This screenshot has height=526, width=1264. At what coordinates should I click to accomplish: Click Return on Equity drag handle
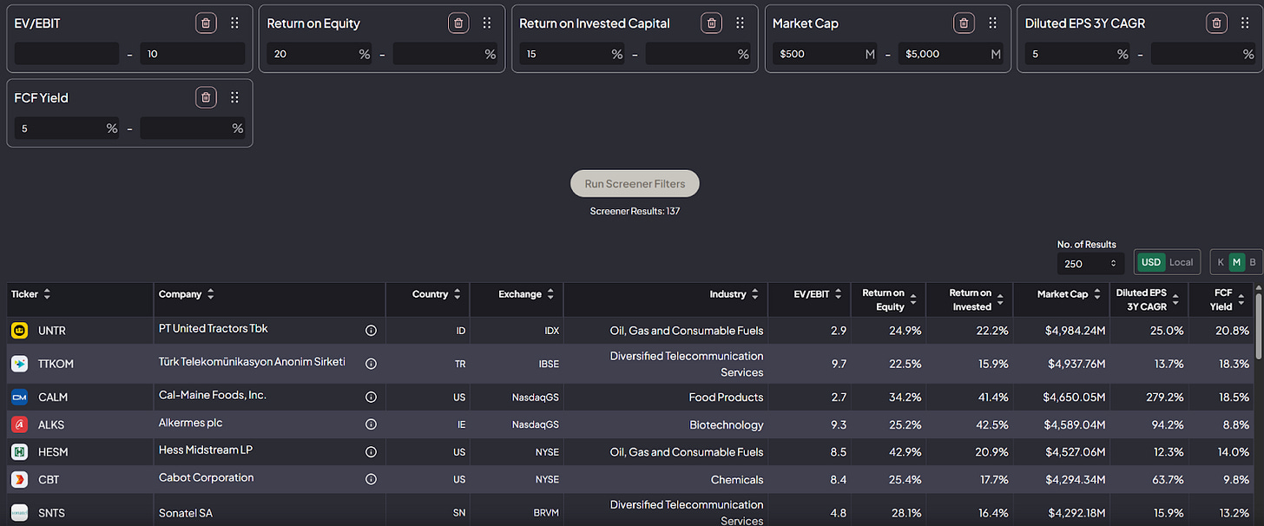click(x=487, y=23)
